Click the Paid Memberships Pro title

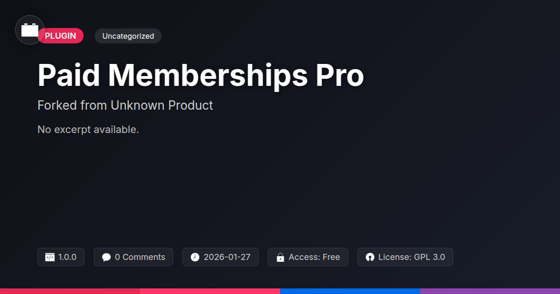tap(200, 75)
